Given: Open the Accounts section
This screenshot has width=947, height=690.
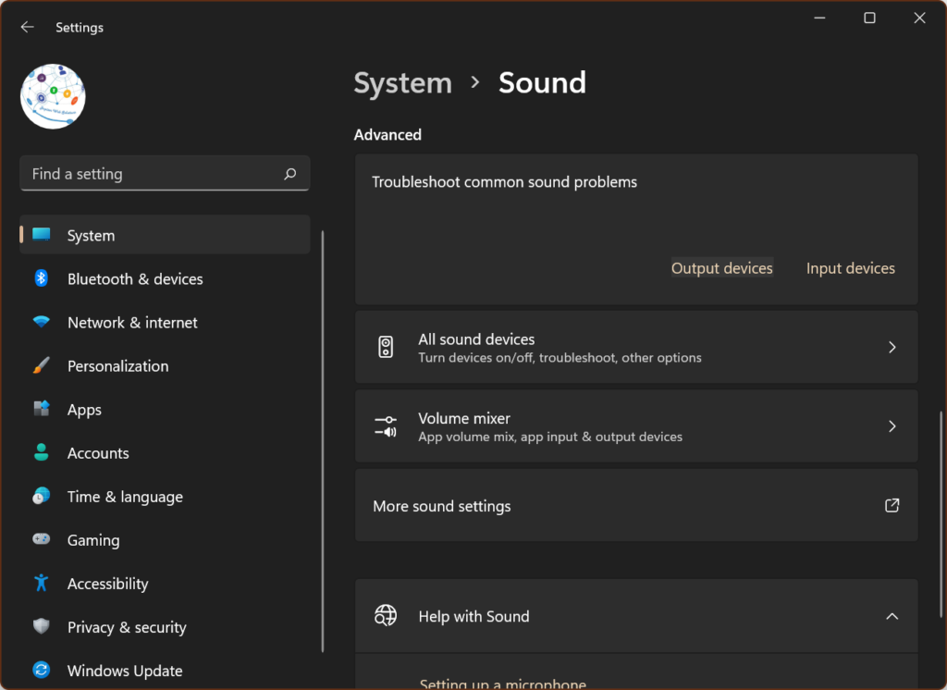Looking at the screenshot, I should pos(165,452).
